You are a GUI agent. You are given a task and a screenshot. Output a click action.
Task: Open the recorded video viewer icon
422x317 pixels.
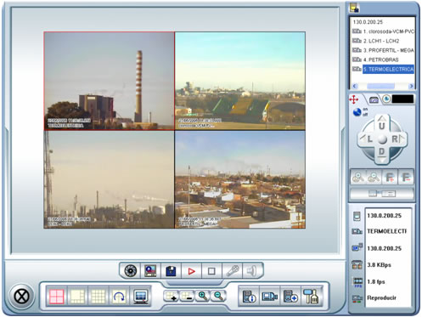pyautogui.click(x=150, y=271)
